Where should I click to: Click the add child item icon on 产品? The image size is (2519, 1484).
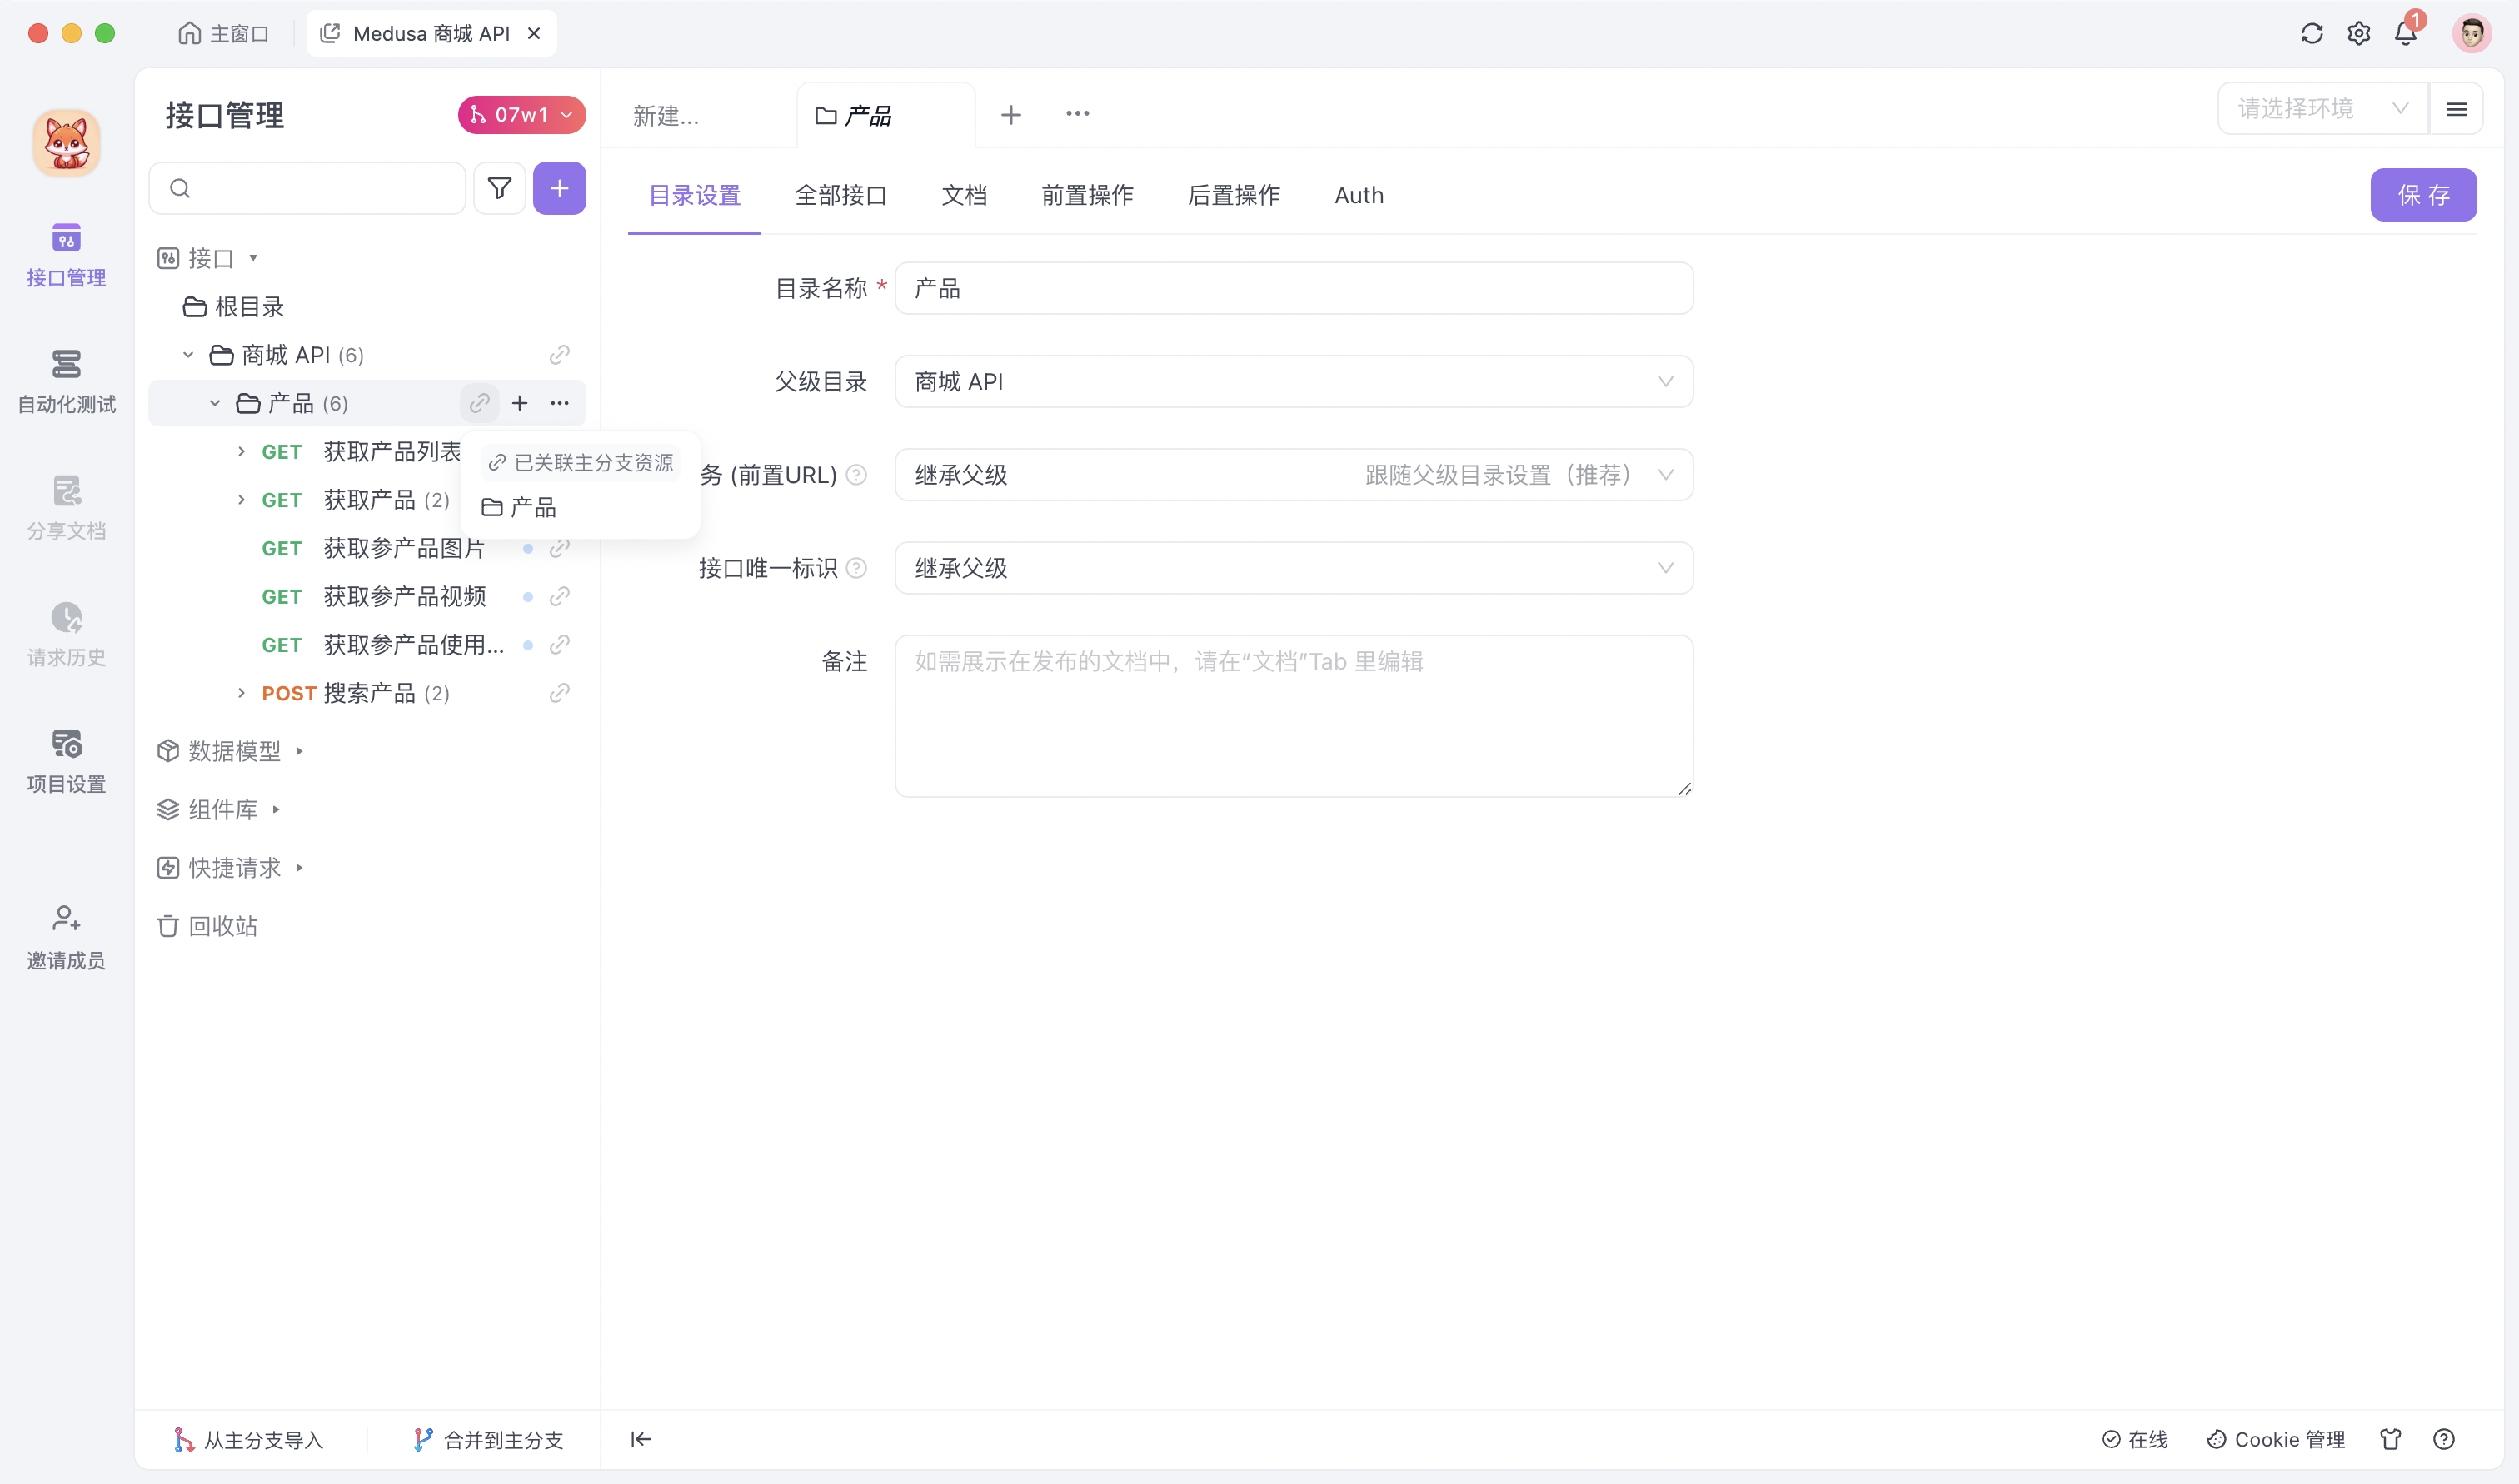tap(519, 403)
